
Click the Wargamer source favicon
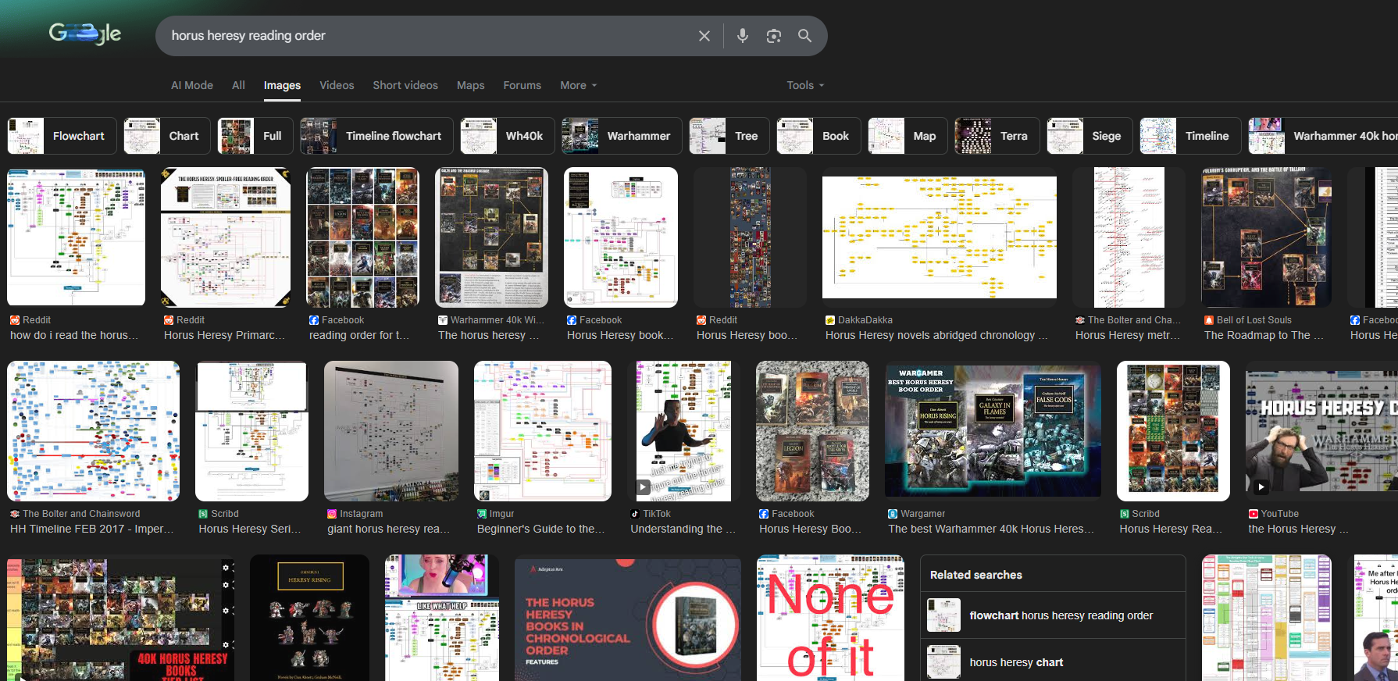(x=893, y=514)
